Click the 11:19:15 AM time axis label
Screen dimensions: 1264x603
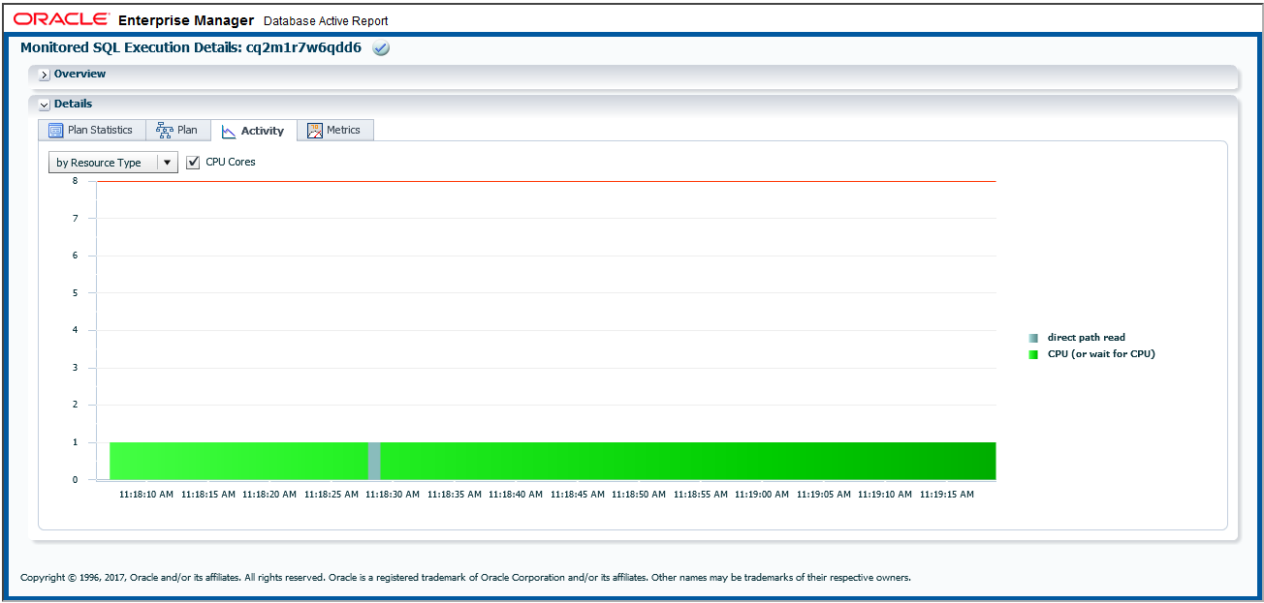pos(947,494)
